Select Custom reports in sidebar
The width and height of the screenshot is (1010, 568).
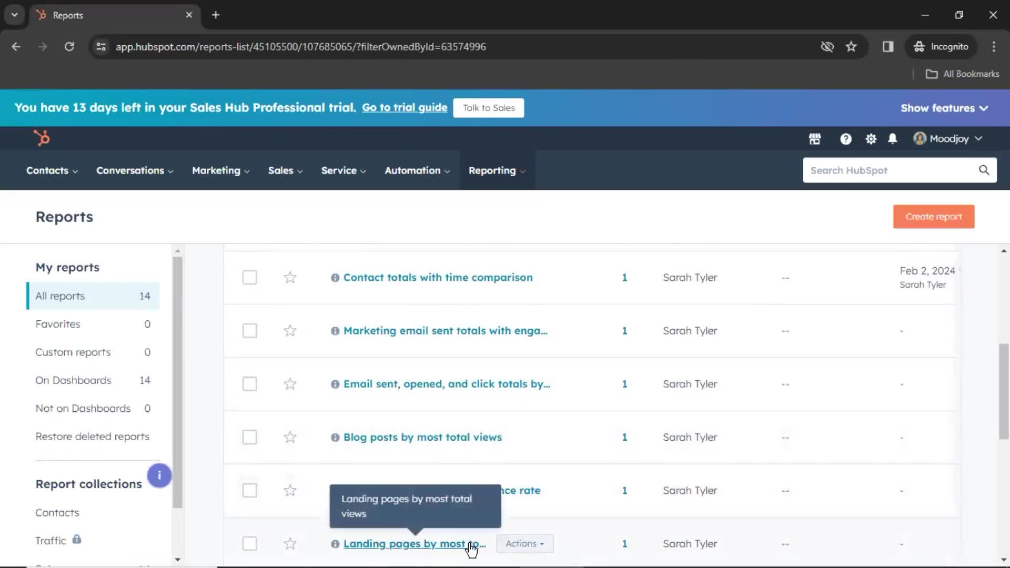93,352
